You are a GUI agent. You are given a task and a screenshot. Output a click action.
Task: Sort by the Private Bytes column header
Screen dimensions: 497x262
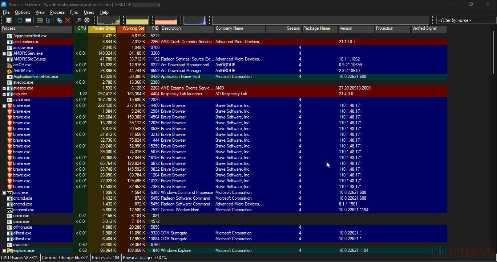pyautogui.click(x=102, y=29)
